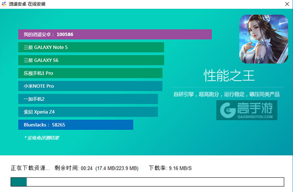293x192 pixels.
Task: Click the 性能之王 heading
Action: [229, 76]
